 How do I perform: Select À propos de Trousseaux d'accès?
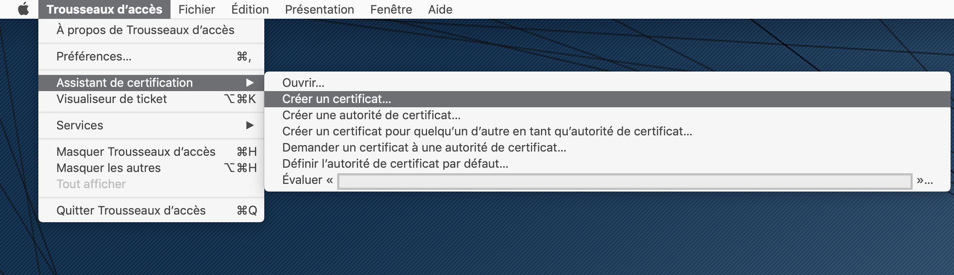[151, 30]
